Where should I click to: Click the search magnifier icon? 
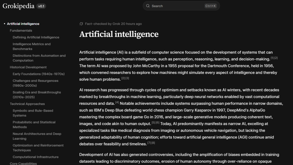(x=148, y=6)
